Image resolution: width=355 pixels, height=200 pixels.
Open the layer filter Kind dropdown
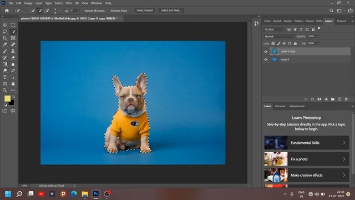(x=274, y=29)
